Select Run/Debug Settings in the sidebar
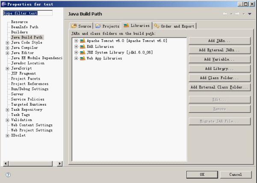This screenshot has height=183, width=257. pyautogui.click(x=30, y=89)
